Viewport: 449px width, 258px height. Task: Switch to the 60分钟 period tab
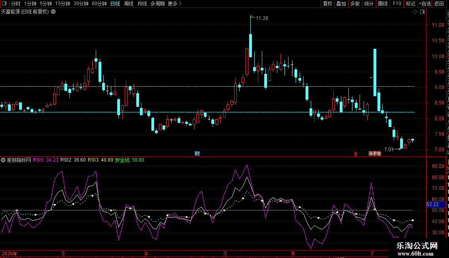tap(99, 4)
